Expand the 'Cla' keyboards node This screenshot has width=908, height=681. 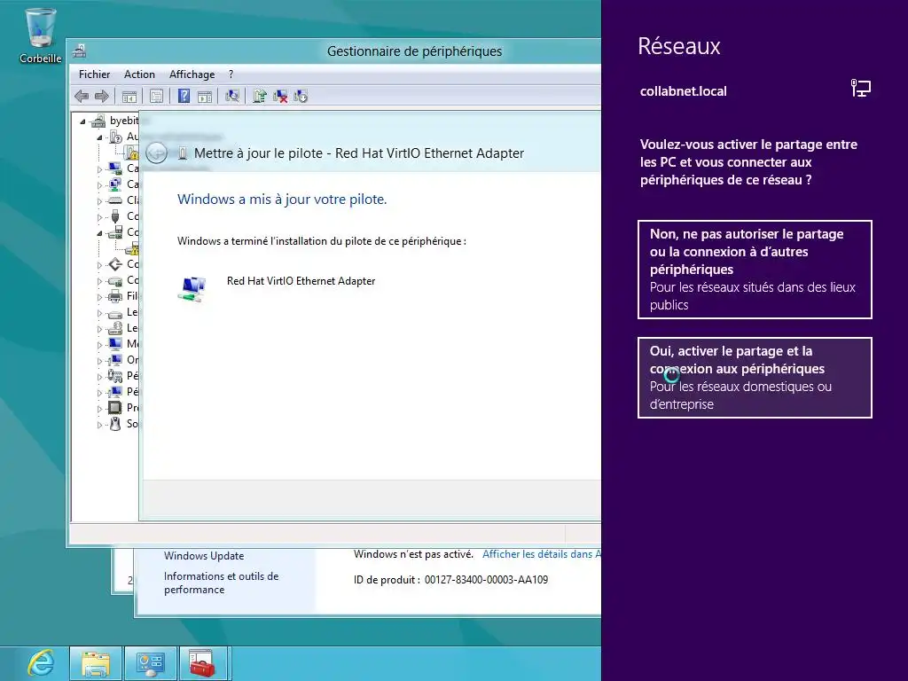(x=99, y=201)
